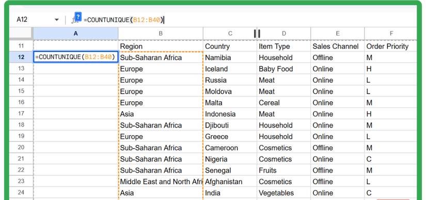
Task: Select column C header
Action: 230,33
